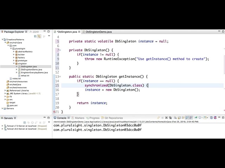Collapse method fold marker at line 7
The image size is (225, 168).
60,50
